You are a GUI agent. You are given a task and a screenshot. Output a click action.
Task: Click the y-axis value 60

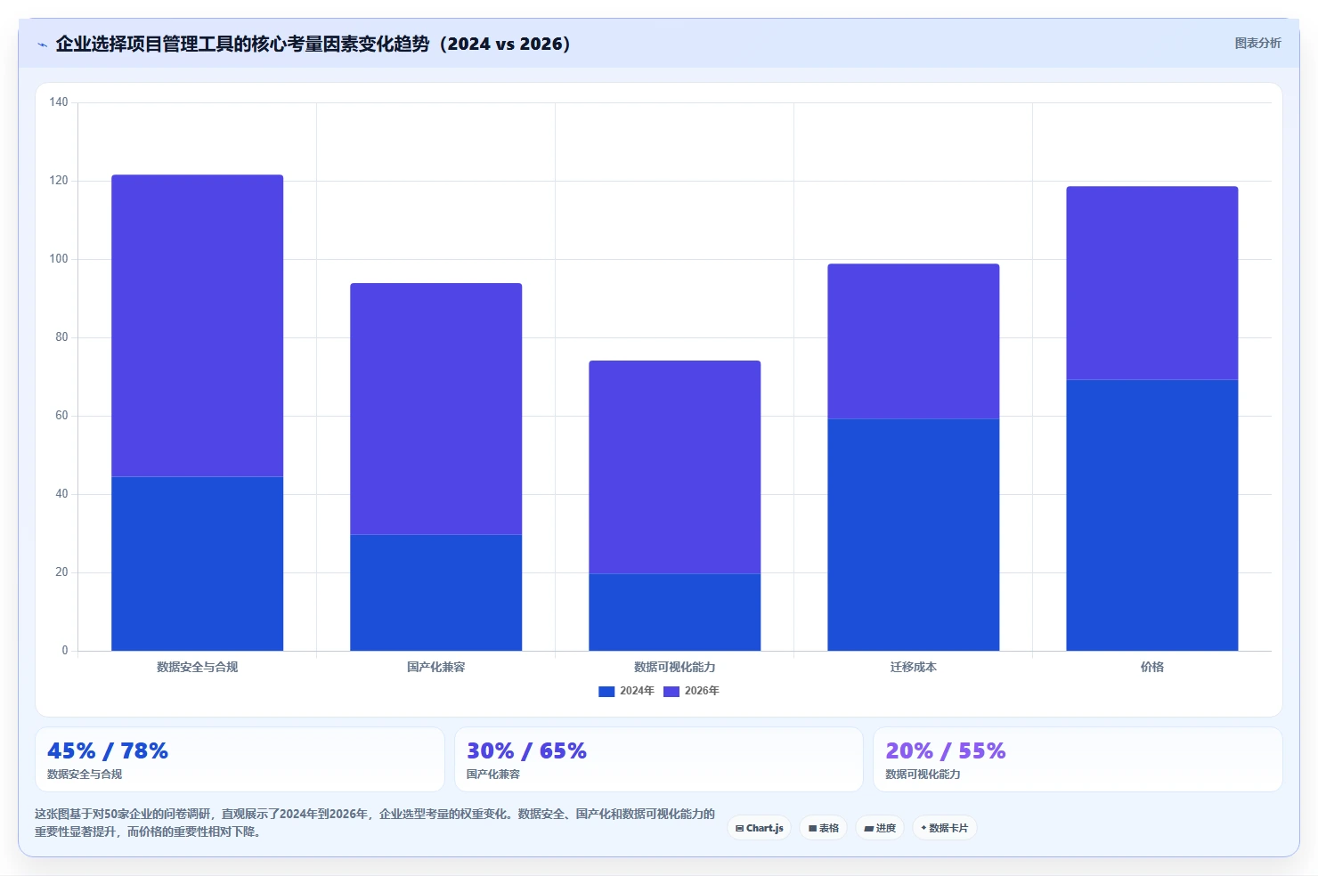point(61,416)
